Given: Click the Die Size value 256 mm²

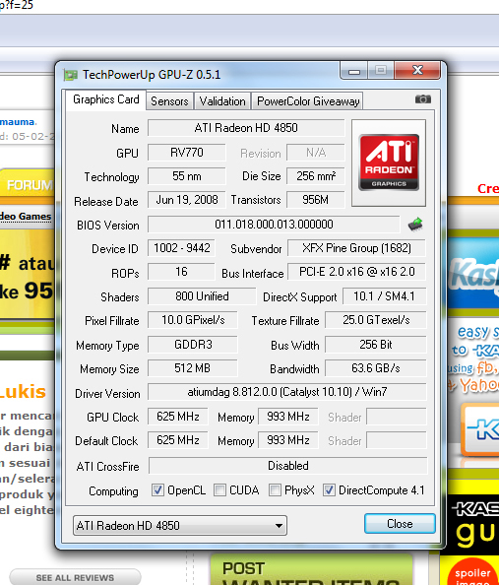Looking at the screenshot, I should pyautogui.click(x=316, y=176).
